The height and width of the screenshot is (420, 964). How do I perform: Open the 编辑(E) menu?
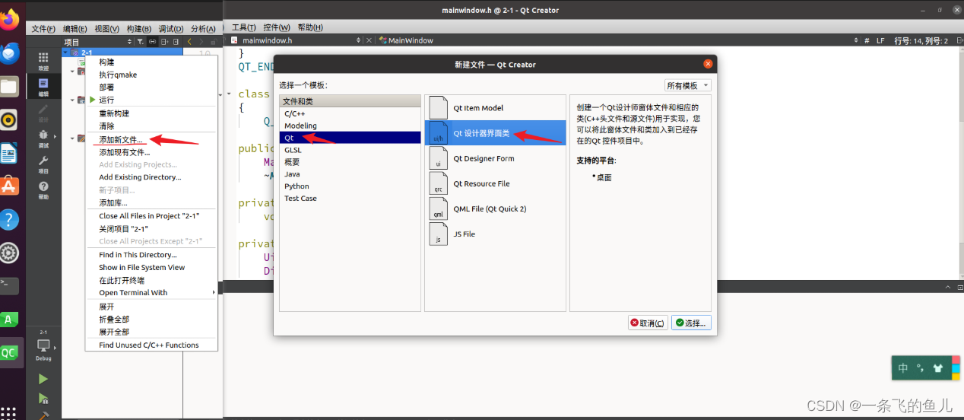75,28
